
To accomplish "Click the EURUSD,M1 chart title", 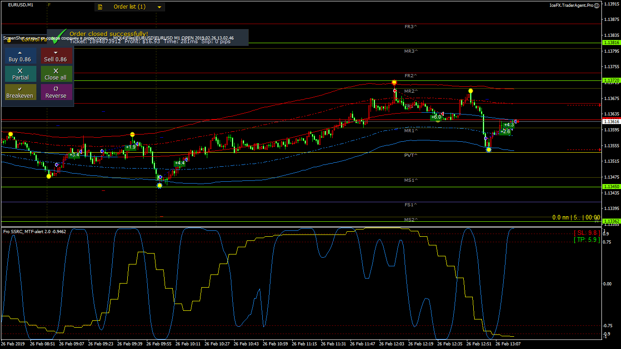I will [x=20, y=5].
